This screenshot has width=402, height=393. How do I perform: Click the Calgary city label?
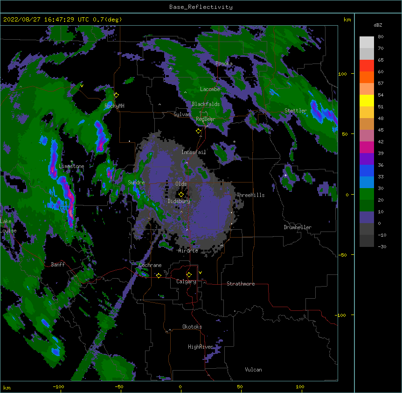coord(187,281)
